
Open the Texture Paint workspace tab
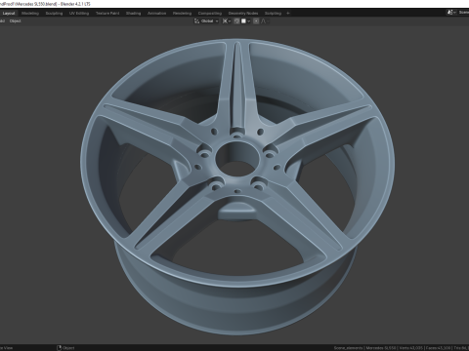coord(107,14)
